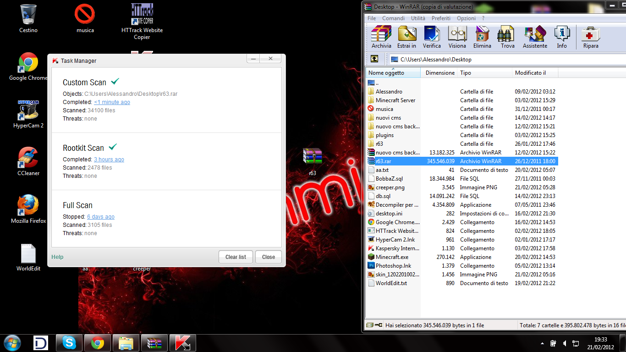Click the WinRAR address path field

tap(506, 59)
